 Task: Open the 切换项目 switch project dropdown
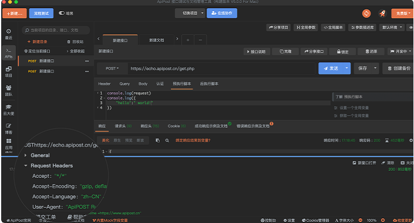190,13
